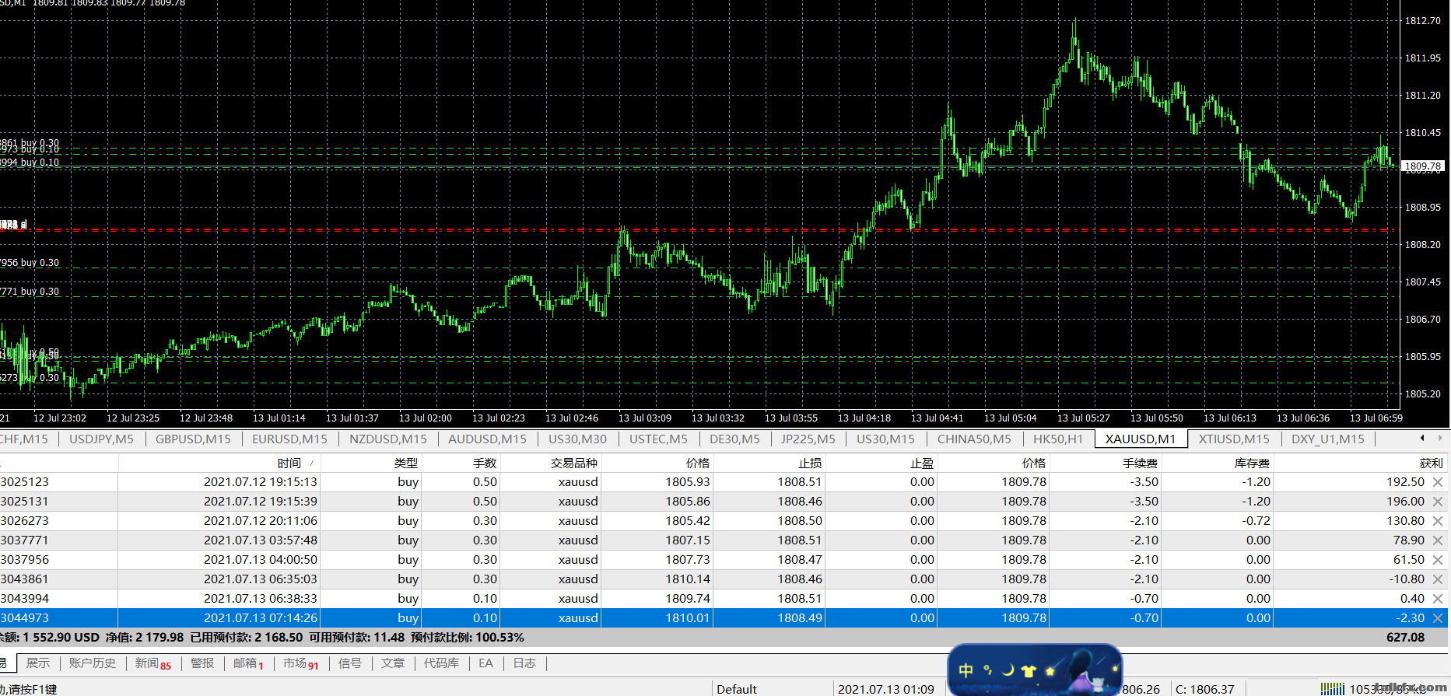Close highlighted order 3044973 with X icon

pos(1438,618)
